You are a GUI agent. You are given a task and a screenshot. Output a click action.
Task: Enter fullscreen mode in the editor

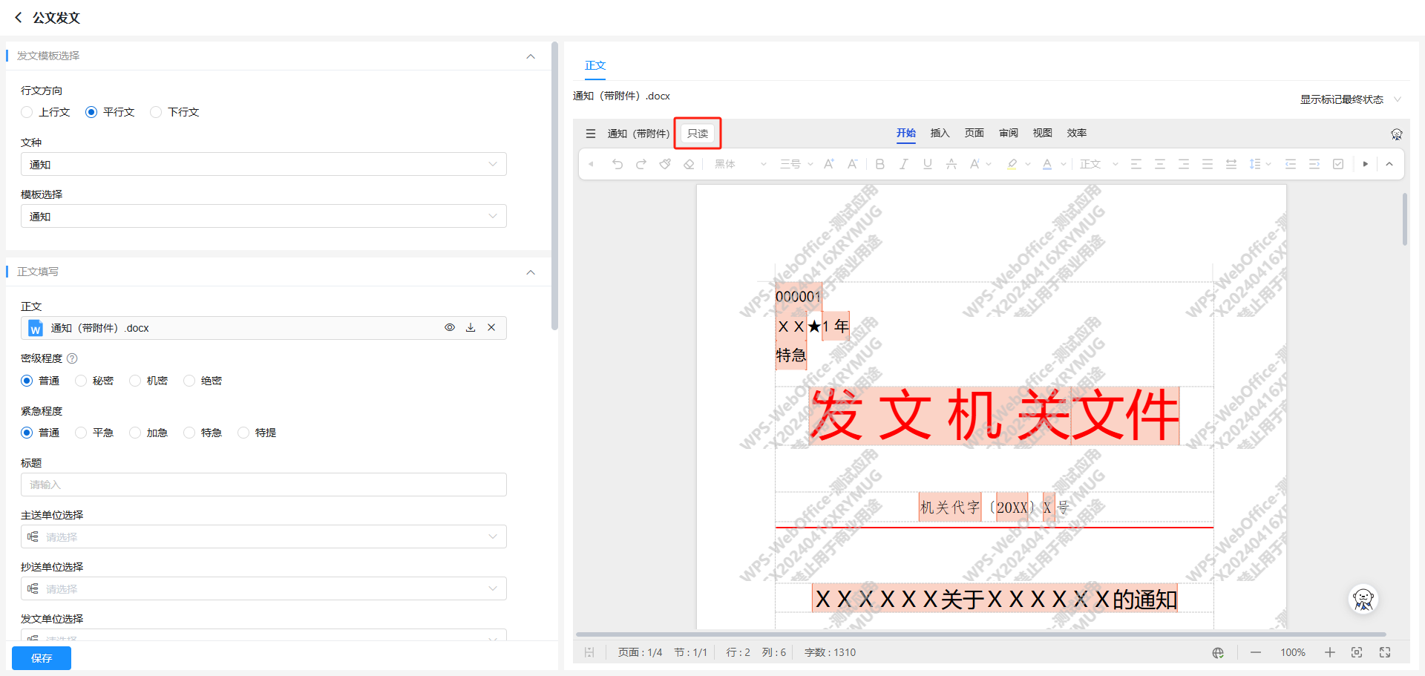pos(1385,652)
